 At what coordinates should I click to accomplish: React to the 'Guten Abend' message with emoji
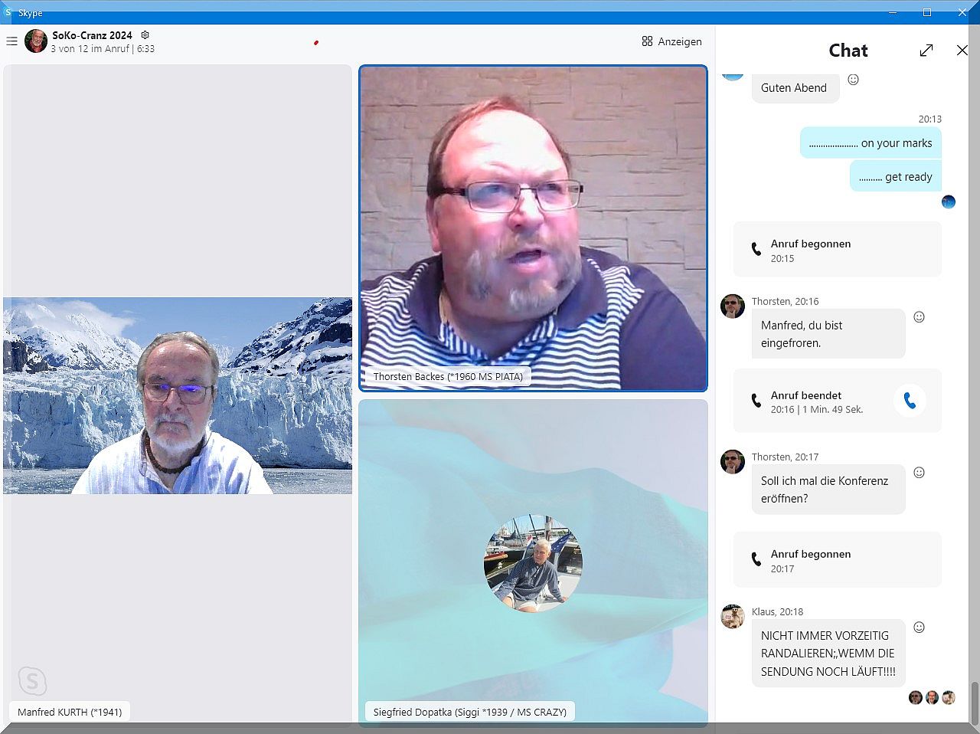pos(853,80)
